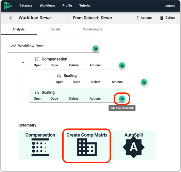181x172 pixels.
Task: Open Actions for highlighted Scaling task
Action: 95,99
